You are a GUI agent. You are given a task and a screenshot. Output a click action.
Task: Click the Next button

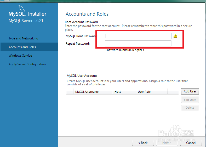click(x=167, y=143)
